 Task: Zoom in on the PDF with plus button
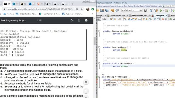coord(86,91)
